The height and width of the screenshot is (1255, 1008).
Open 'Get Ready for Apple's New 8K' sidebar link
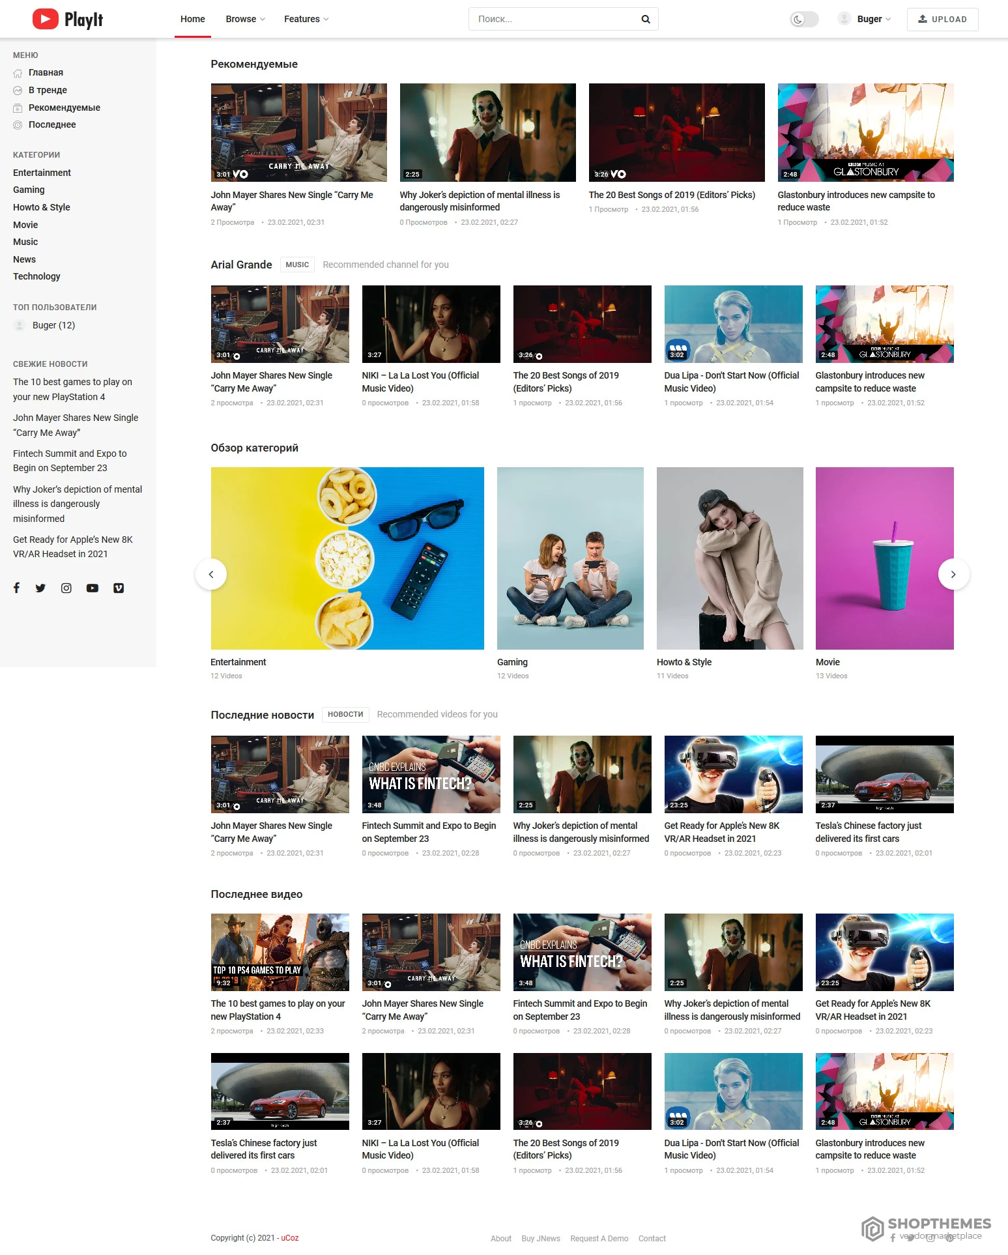(72, 547)
